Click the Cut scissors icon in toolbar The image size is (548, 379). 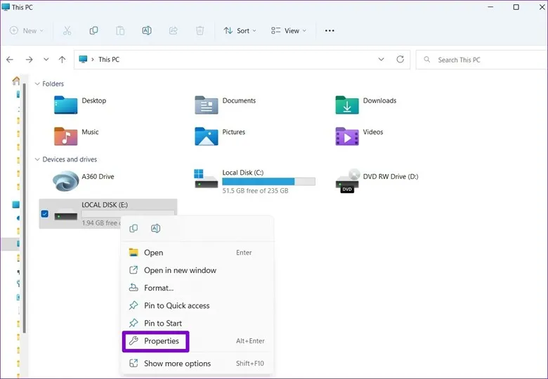click(x=67, y=31)
